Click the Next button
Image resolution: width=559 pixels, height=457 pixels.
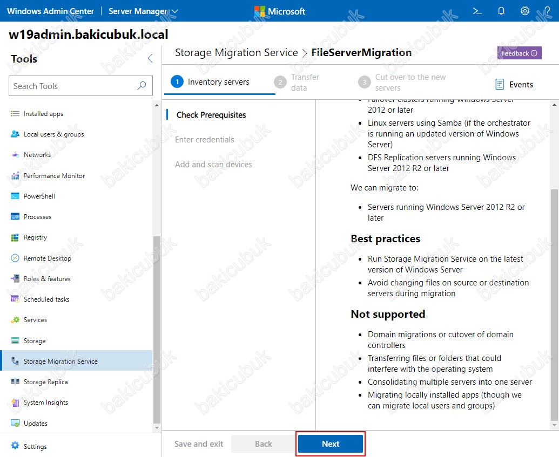(x=331, y=444)
